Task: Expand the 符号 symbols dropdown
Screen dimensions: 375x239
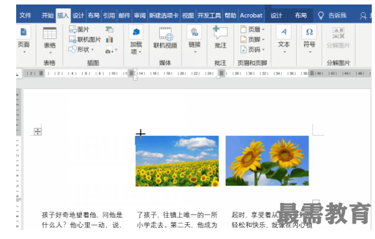Action: [x=310, y=52]
